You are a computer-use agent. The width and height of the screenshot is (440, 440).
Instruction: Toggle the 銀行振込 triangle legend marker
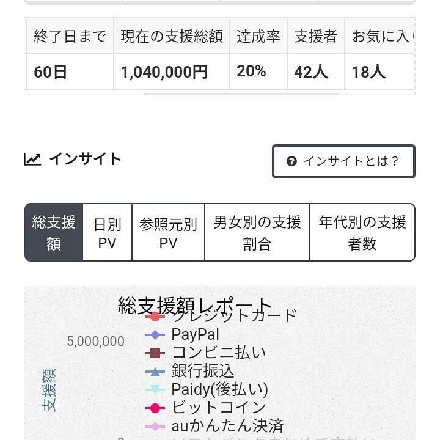(155, 372)
